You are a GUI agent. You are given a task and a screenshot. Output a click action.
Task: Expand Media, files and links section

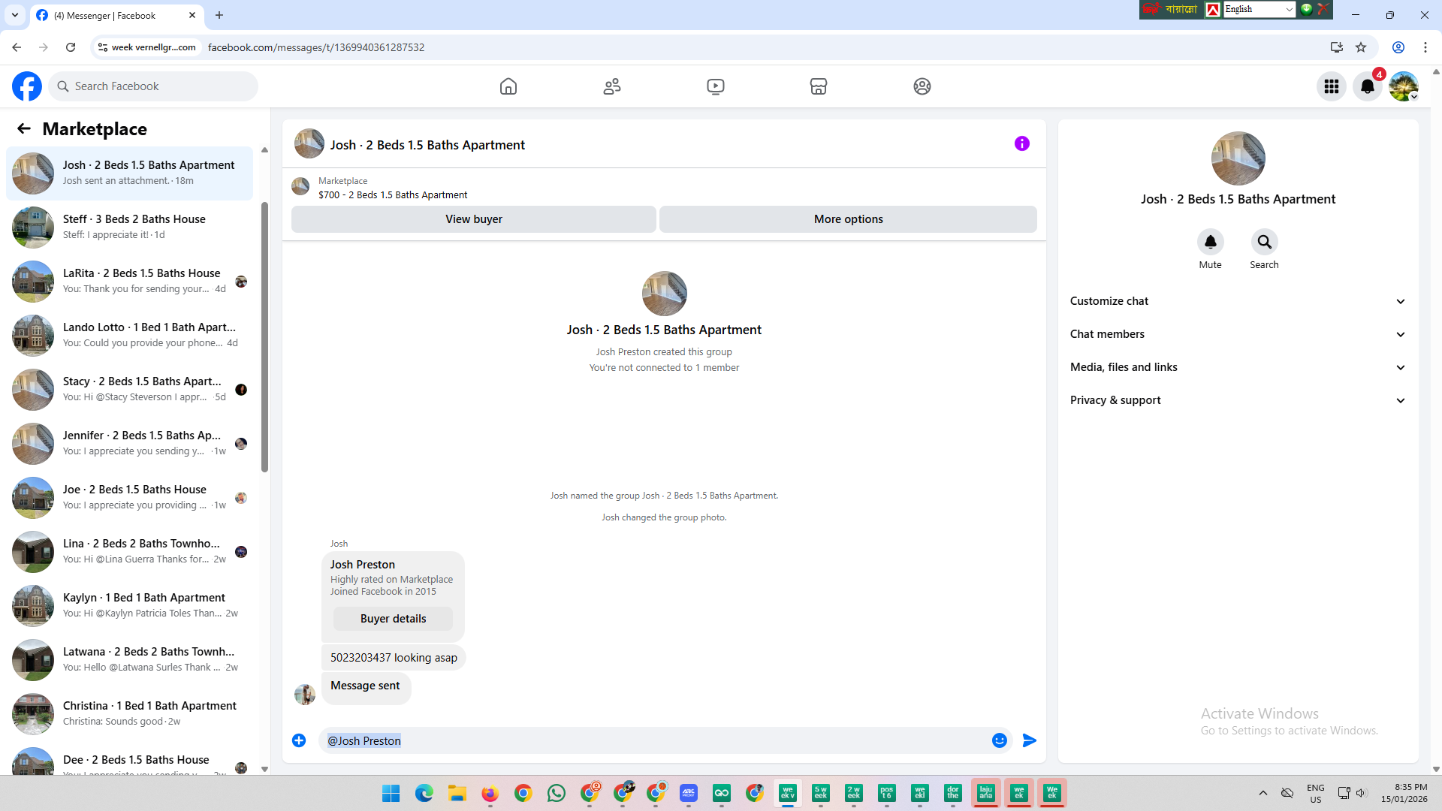pos(1238,367)
